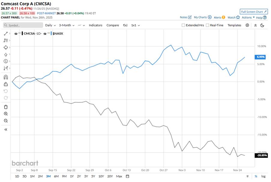Open the Daily frequency dropdown

(x=50, y=25)
